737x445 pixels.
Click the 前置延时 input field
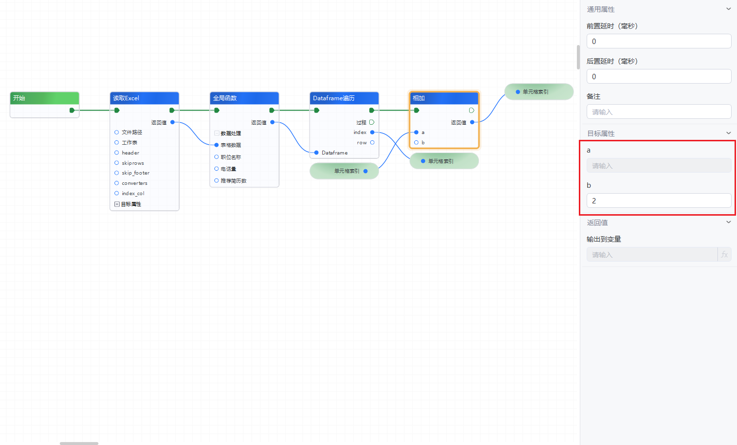click(x=659, y=41)
